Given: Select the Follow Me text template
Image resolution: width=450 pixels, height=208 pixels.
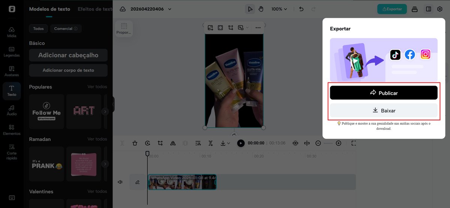Looking at the screenshot, I should coord(46,111).
